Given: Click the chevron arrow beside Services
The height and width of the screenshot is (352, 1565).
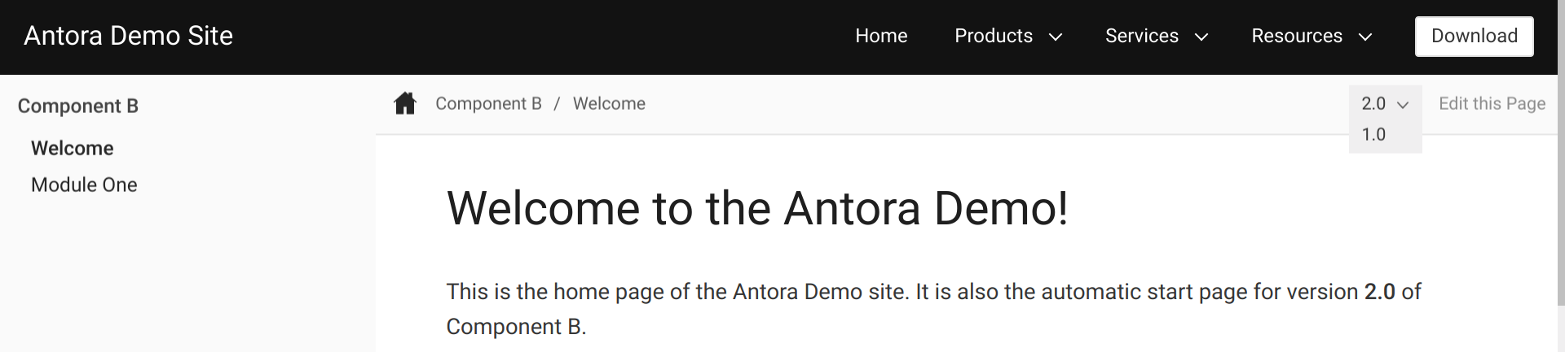Looking at the screenshot, I should click(1201, 37).
